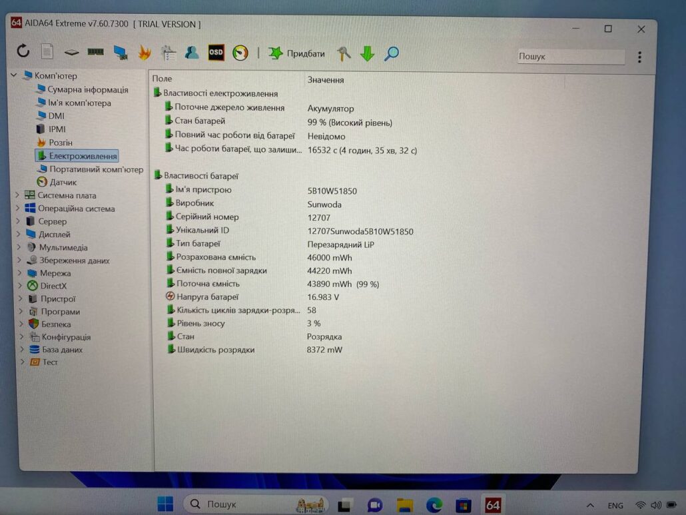Click the motherboard toolbar icon
The image size is (686, 515).
(x=71, y=53)
